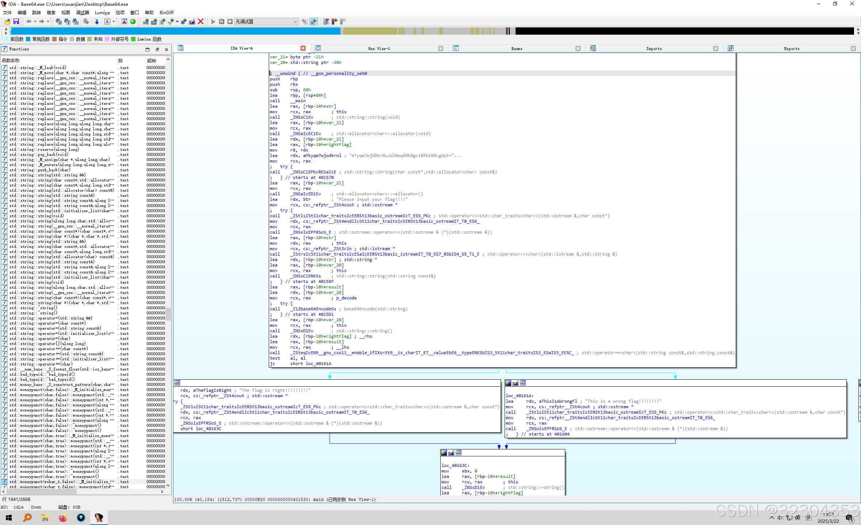Open the back-navigation history dropdown arrow

point(35,21)
